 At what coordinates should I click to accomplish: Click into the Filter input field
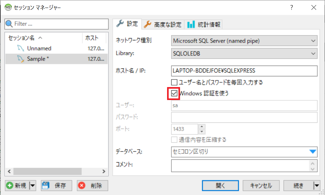[x=56, y=24]
